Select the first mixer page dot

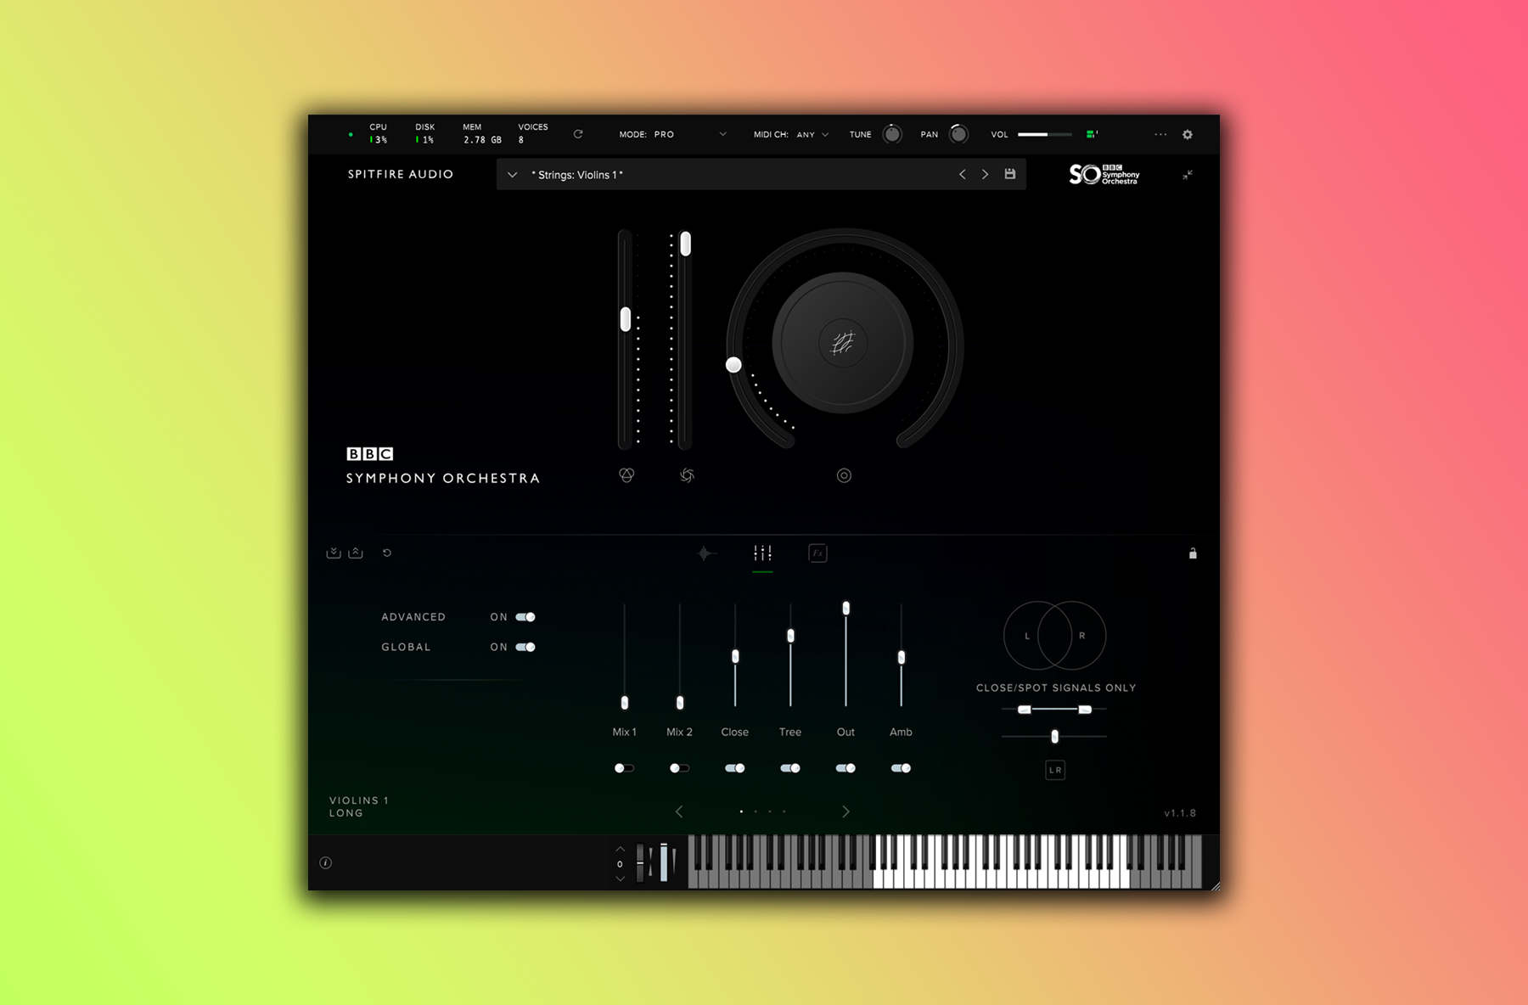coord(741,811)
